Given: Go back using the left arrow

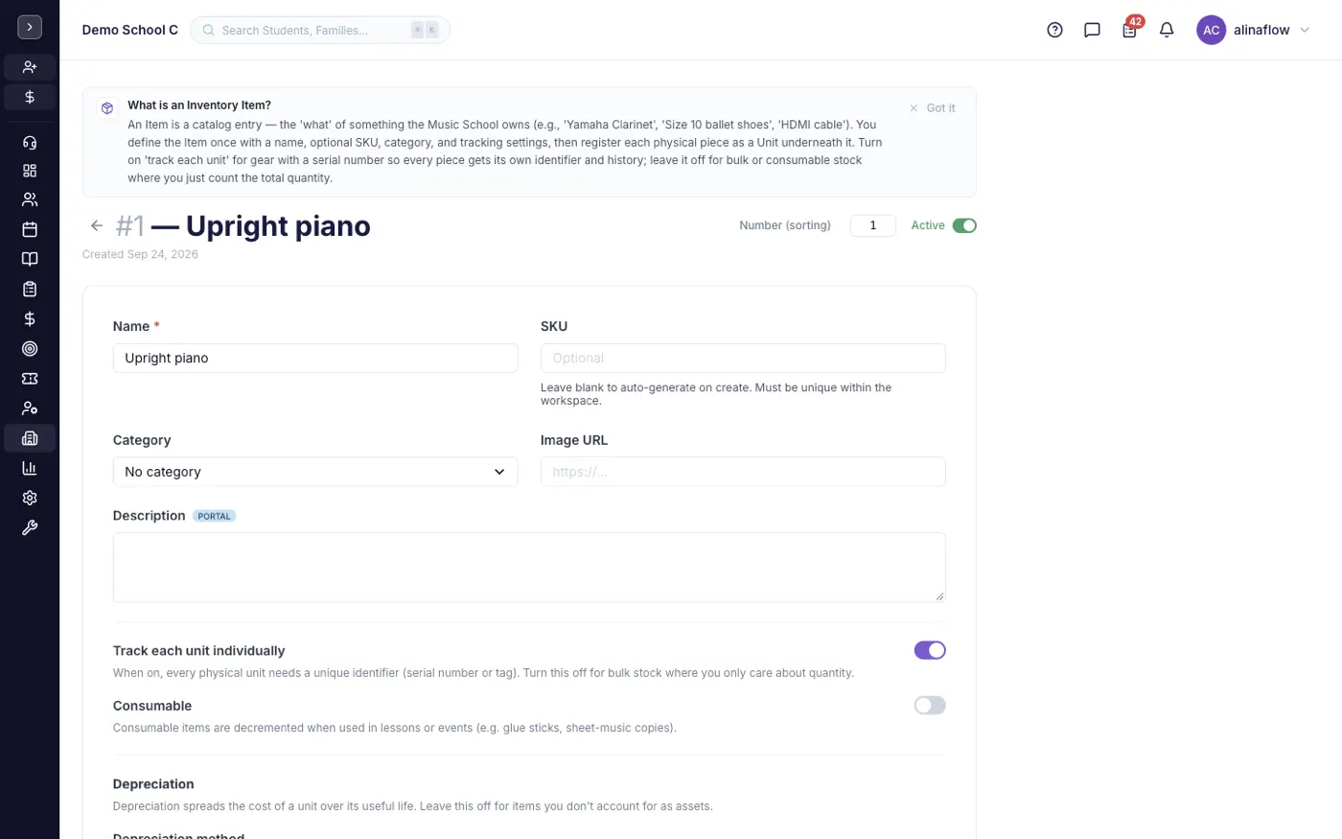Looking at the screenshot, I should tap(96, 225).
